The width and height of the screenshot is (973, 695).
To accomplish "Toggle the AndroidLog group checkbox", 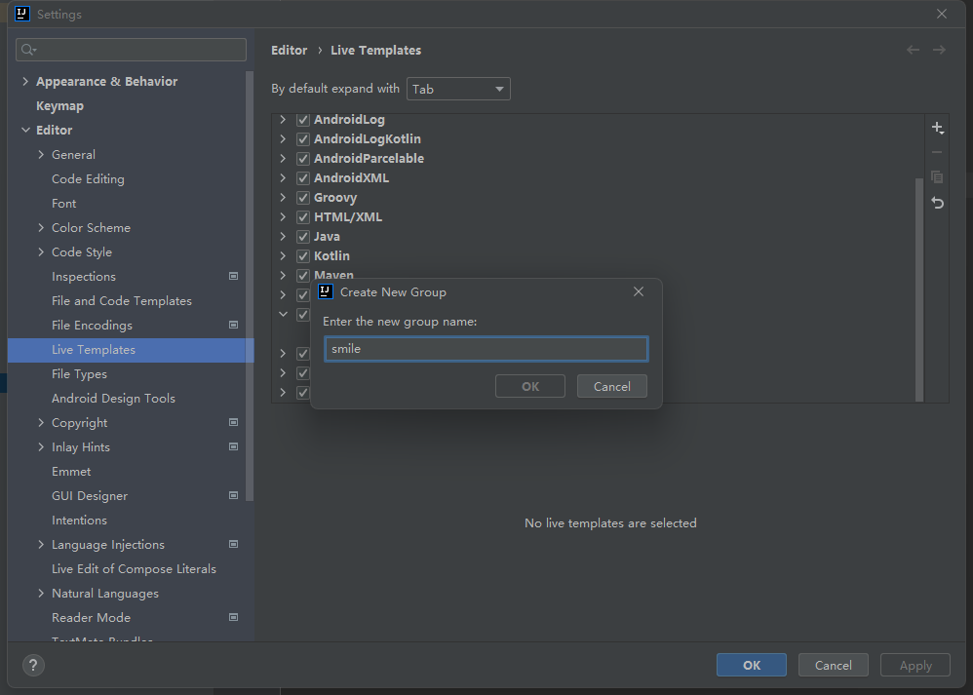I will tap(303, 120).
